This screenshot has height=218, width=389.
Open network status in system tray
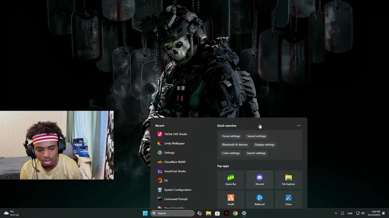click(358, 213)
